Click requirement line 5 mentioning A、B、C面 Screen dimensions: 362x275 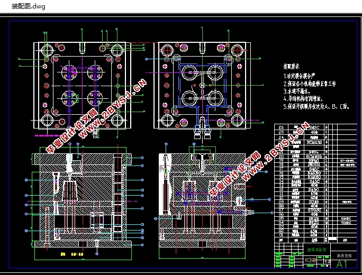tap(316, 106)
